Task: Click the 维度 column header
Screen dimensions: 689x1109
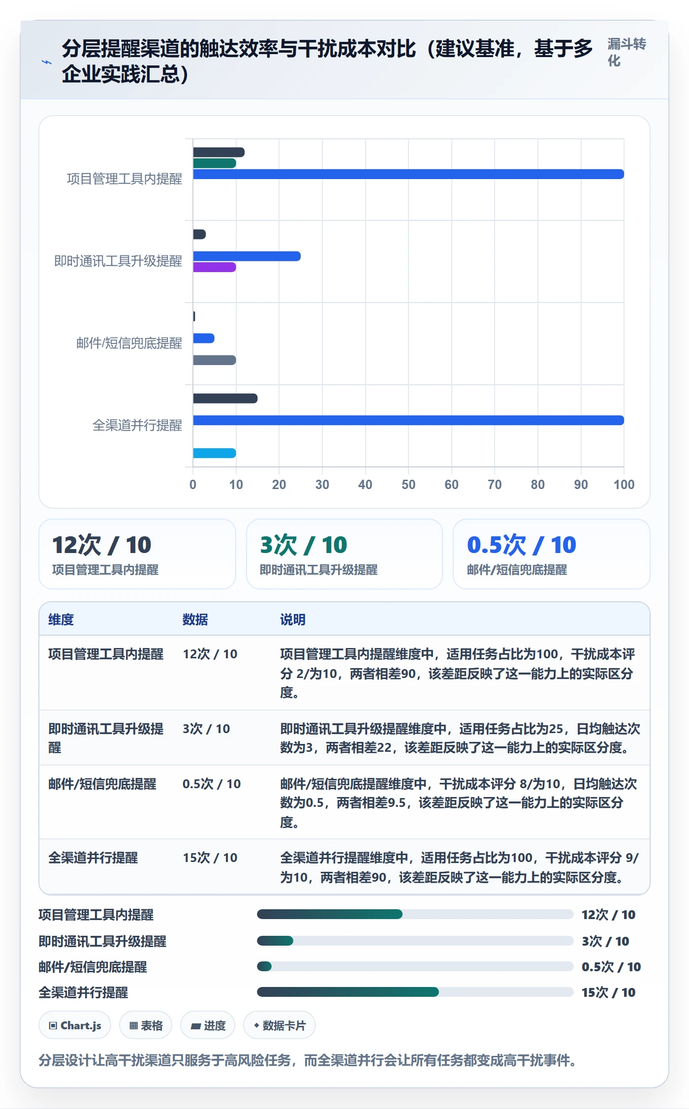Action: [x=61, y=619]
